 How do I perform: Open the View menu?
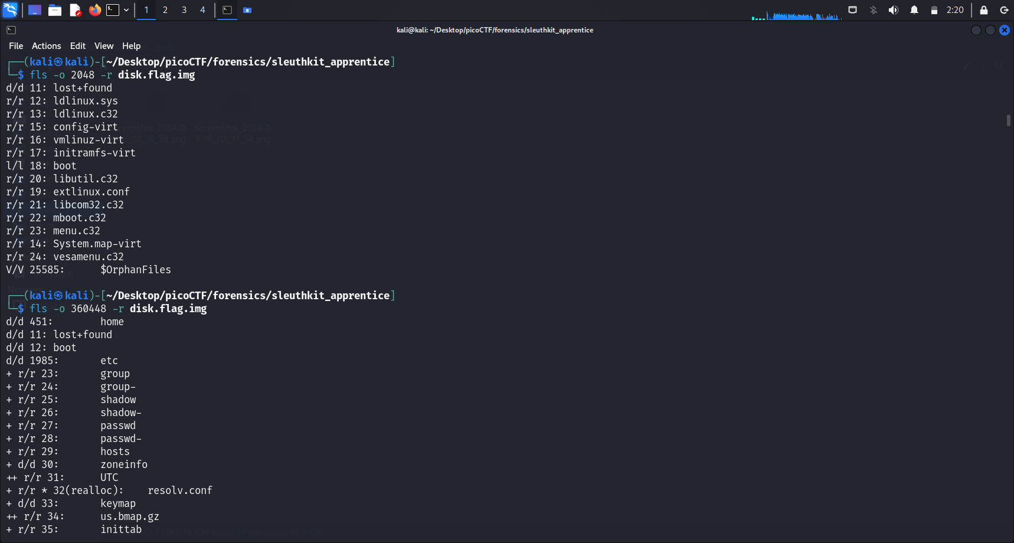pyautogui.click(x=104, y=46)
